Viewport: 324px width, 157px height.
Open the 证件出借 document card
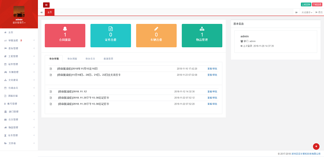[110, 35]
